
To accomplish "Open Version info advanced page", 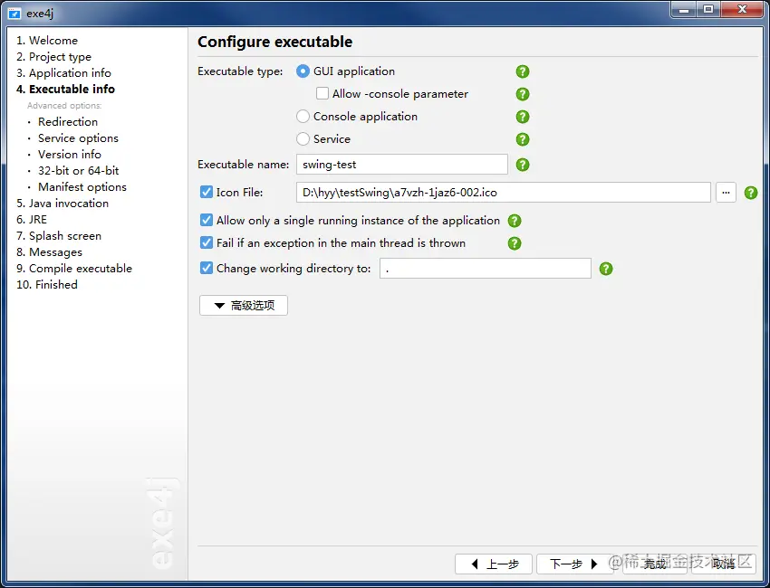I will click(x=70, y=155).
